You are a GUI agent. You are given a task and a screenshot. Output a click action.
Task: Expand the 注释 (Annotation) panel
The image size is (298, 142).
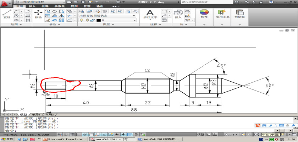(x=156, y=25)
